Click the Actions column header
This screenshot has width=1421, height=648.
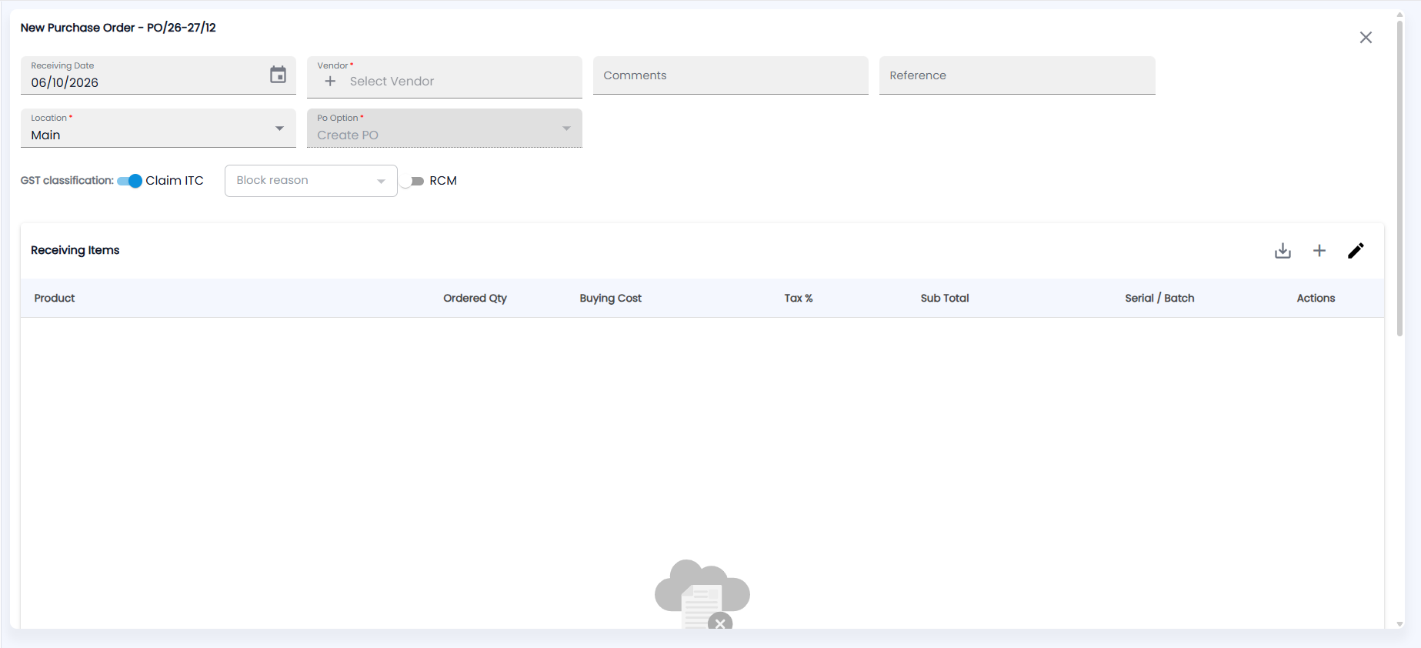pyautogui.click(x=1316, y=299)
